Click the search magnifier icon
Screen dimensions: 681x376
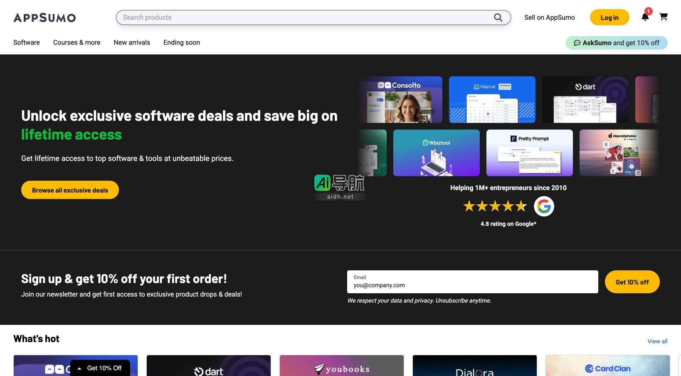(498, 17)
